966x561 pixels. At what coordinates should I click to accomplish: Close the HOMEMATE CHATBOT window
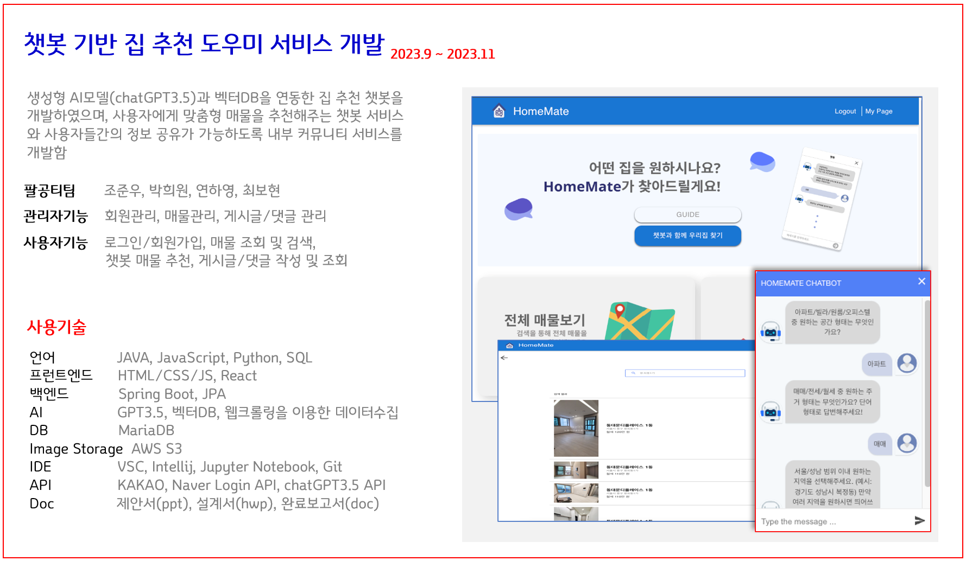[x=921, y=281]
